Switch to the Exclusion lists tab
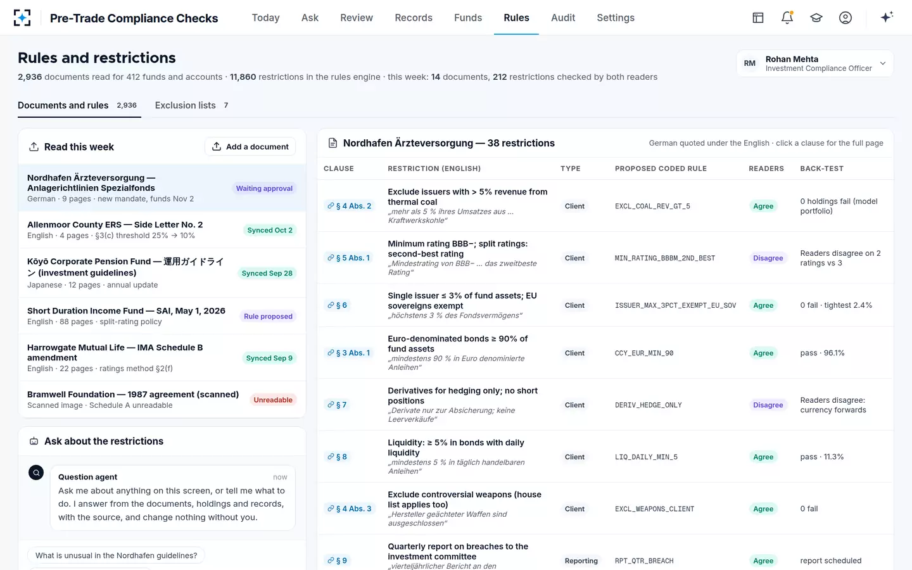Image resolution: width=912 pixels, height=570 pixels. (x=192, y=105)
